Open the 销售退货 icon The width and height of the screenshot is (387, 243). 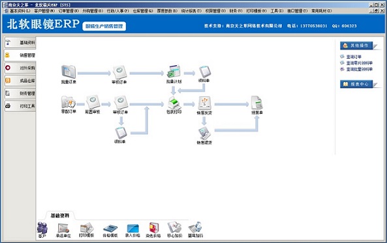204,134
